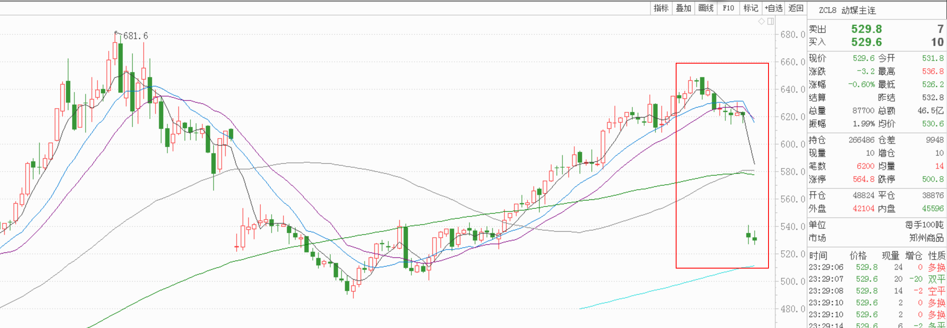Click the 开仓 value 48824
The height and width of the screenshot is (328, 947).
pos(863,195)
